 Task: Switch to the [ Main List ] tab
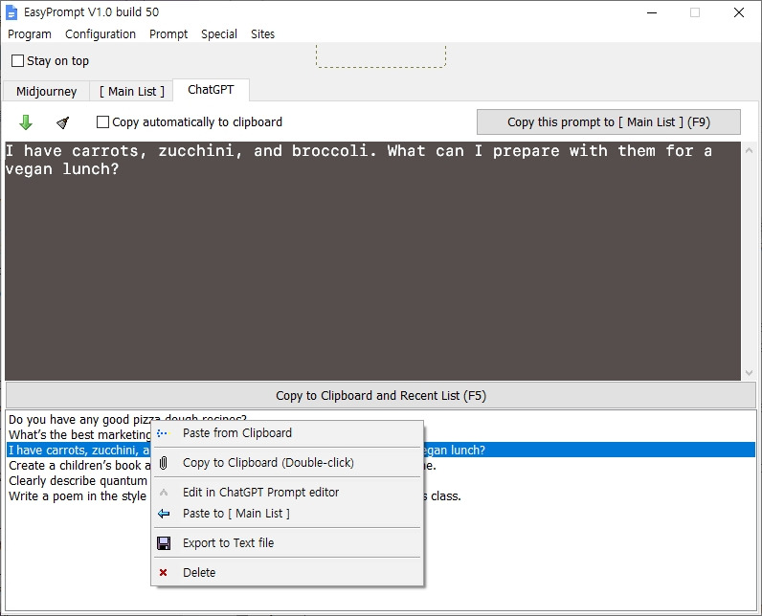coord(132,91)
